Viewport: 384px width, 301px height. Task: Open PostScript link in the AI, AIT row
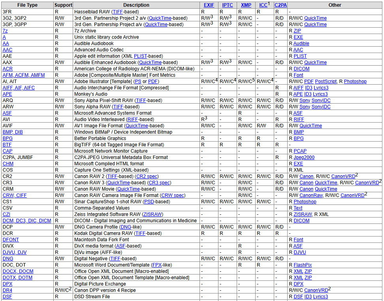tap(326, 81)
